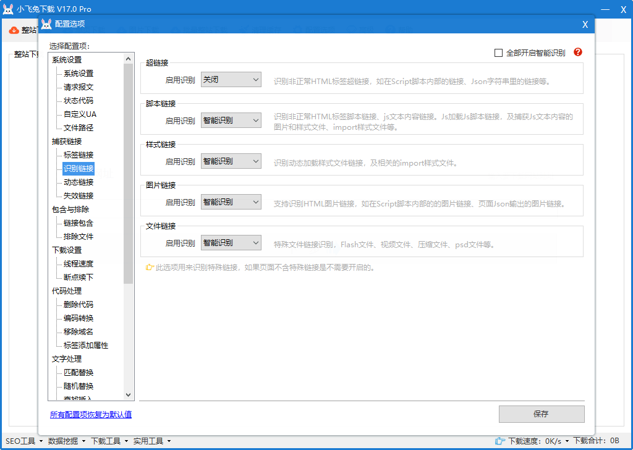
Task: Select 线程速度 under 下载设置
Action: 79,264
